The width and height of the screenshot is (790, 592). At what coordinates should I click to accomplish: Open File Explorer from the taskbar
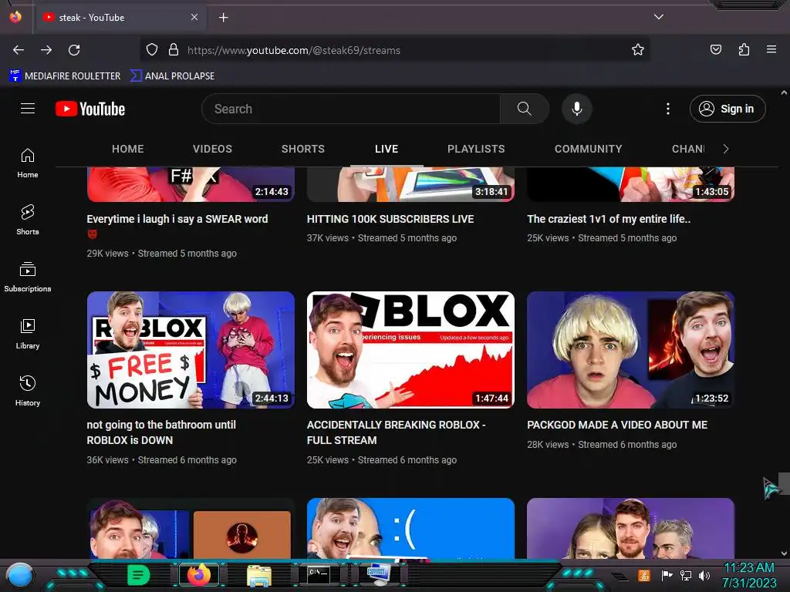coord(259,576)
